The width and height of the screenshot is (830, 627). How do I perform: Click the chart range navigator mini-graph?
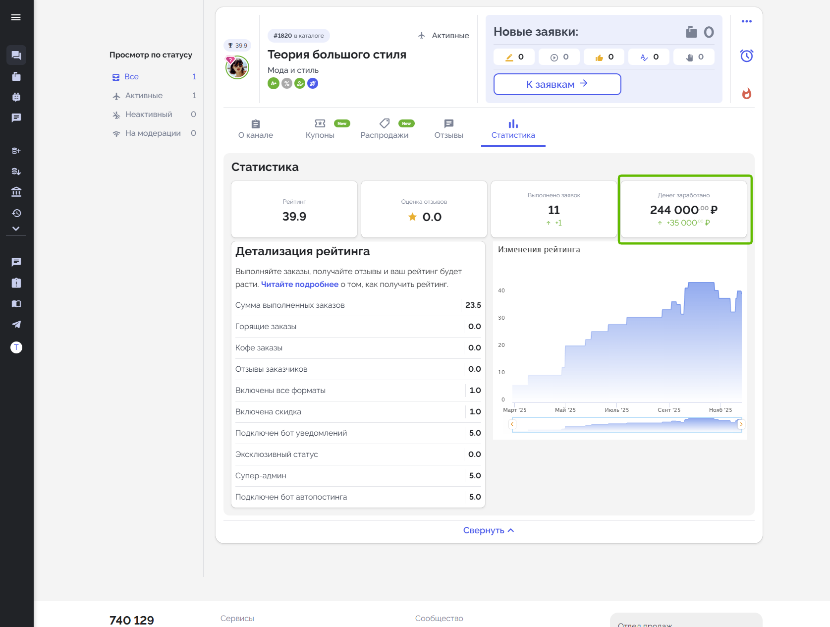click(627, 424)
